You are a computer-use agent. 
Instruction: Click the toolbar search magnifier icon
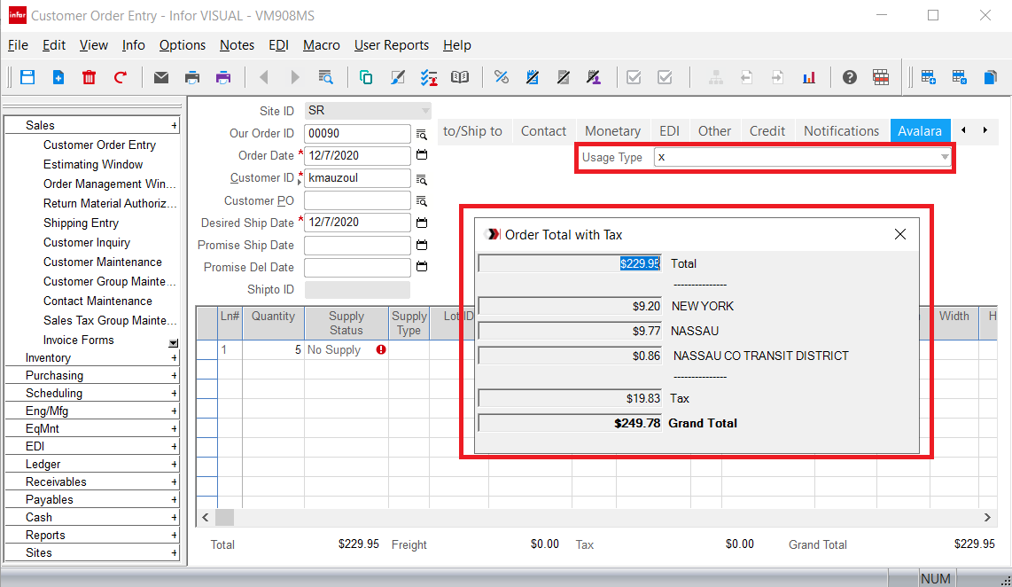[x=326, y=77]
